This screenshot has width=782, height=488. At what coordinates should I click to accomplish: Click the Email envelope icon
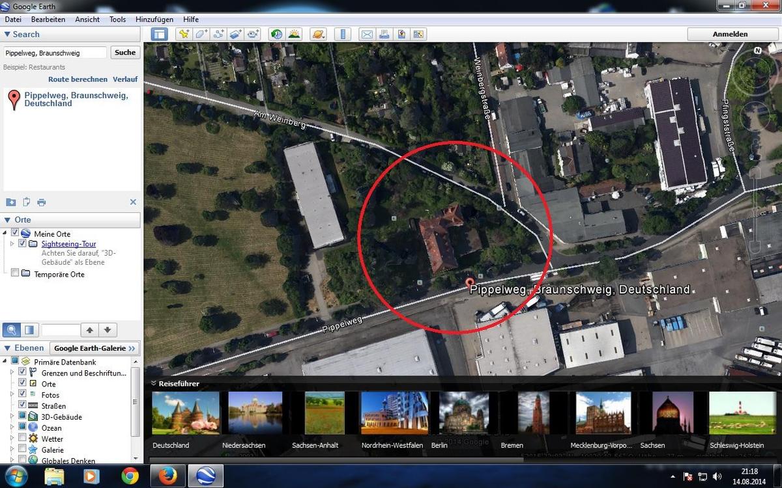tap(367, 34)
